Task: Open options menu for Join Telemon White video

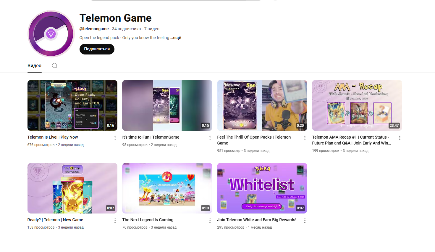Action: click(x=305, y=221)
